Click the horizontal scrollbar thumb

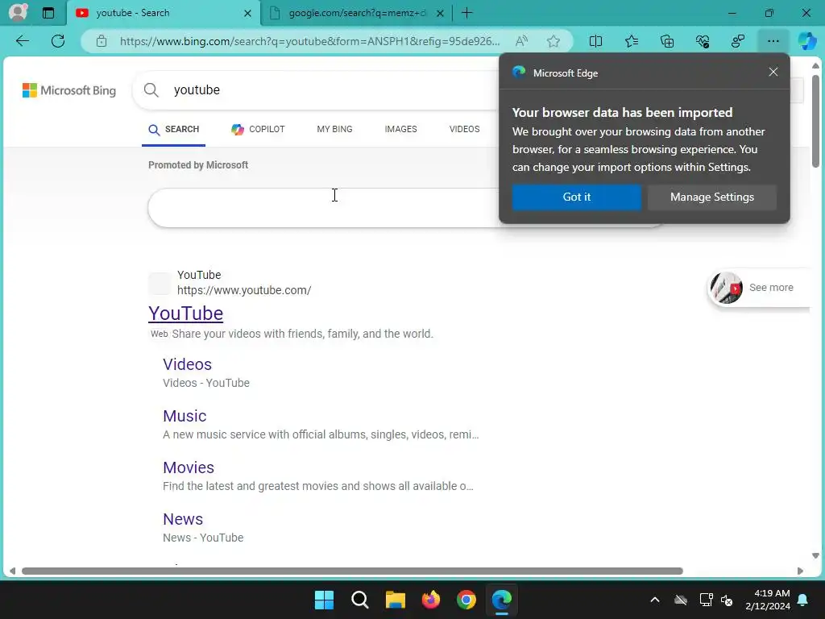pos(352,571)
